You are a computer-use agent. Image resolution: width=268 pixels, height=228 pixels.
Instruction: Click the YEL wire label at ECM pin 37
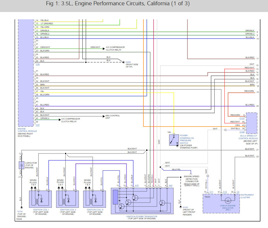42,91
